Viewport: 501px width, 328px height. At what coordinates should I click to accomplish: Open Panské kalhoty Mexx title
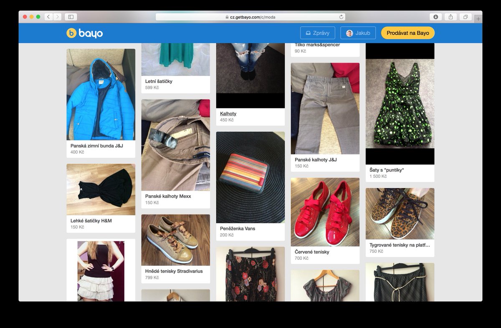pyautogui.click(x=168, y=196)
